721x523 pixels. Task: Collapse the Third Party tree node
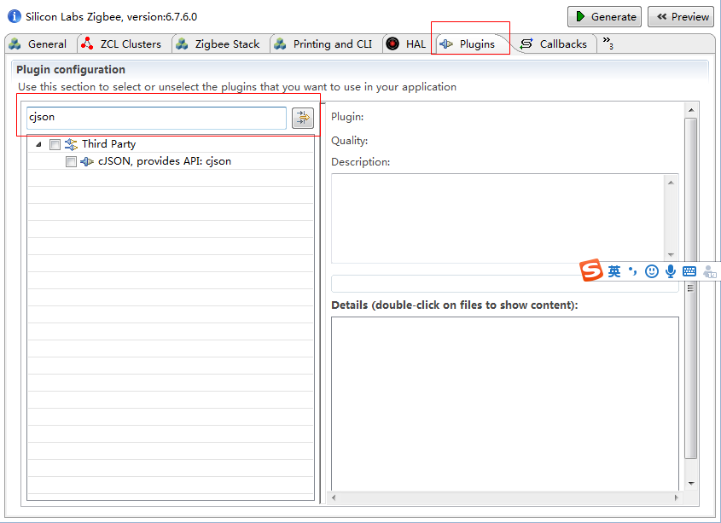coord(38,144)
